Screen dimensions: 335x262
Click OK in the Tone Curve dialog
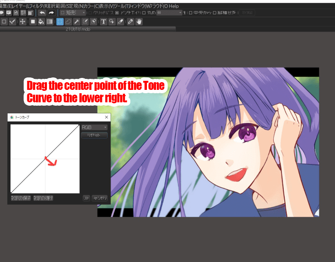coord(86,198)
